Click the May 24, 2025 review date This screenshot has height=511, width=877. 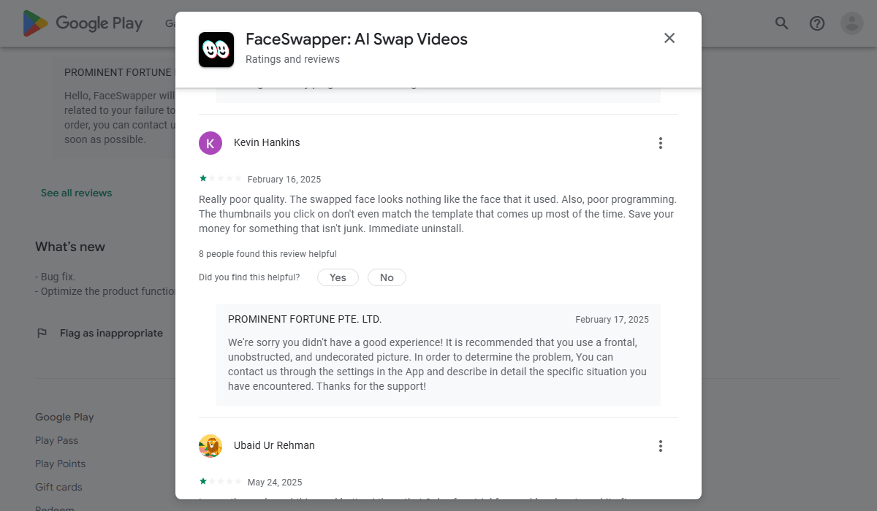coord(275,483)
